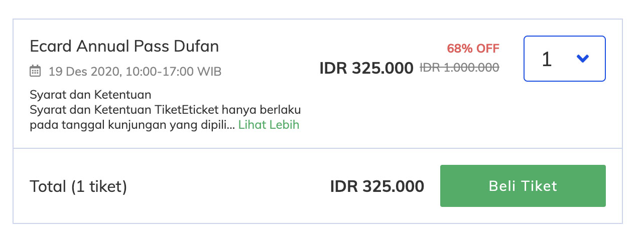This screenshot has height=244, width=643.
Task: Open the ticket quantity dropdown
Action: (564, 59)
